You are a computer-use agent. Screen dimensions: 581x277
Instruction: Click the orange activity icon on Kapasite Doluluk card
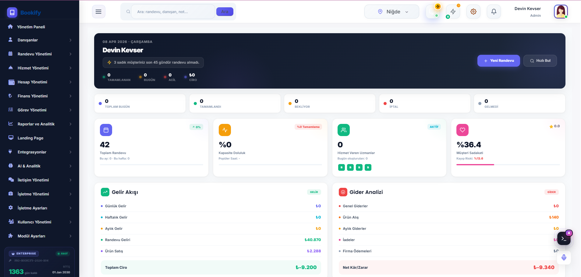point(225,130)
